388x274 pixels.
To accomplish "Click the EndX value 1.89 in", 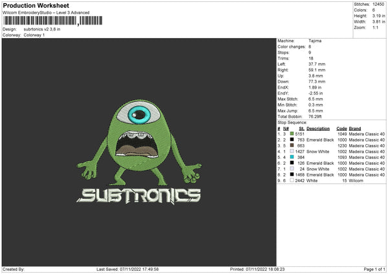I will (315, 87).
